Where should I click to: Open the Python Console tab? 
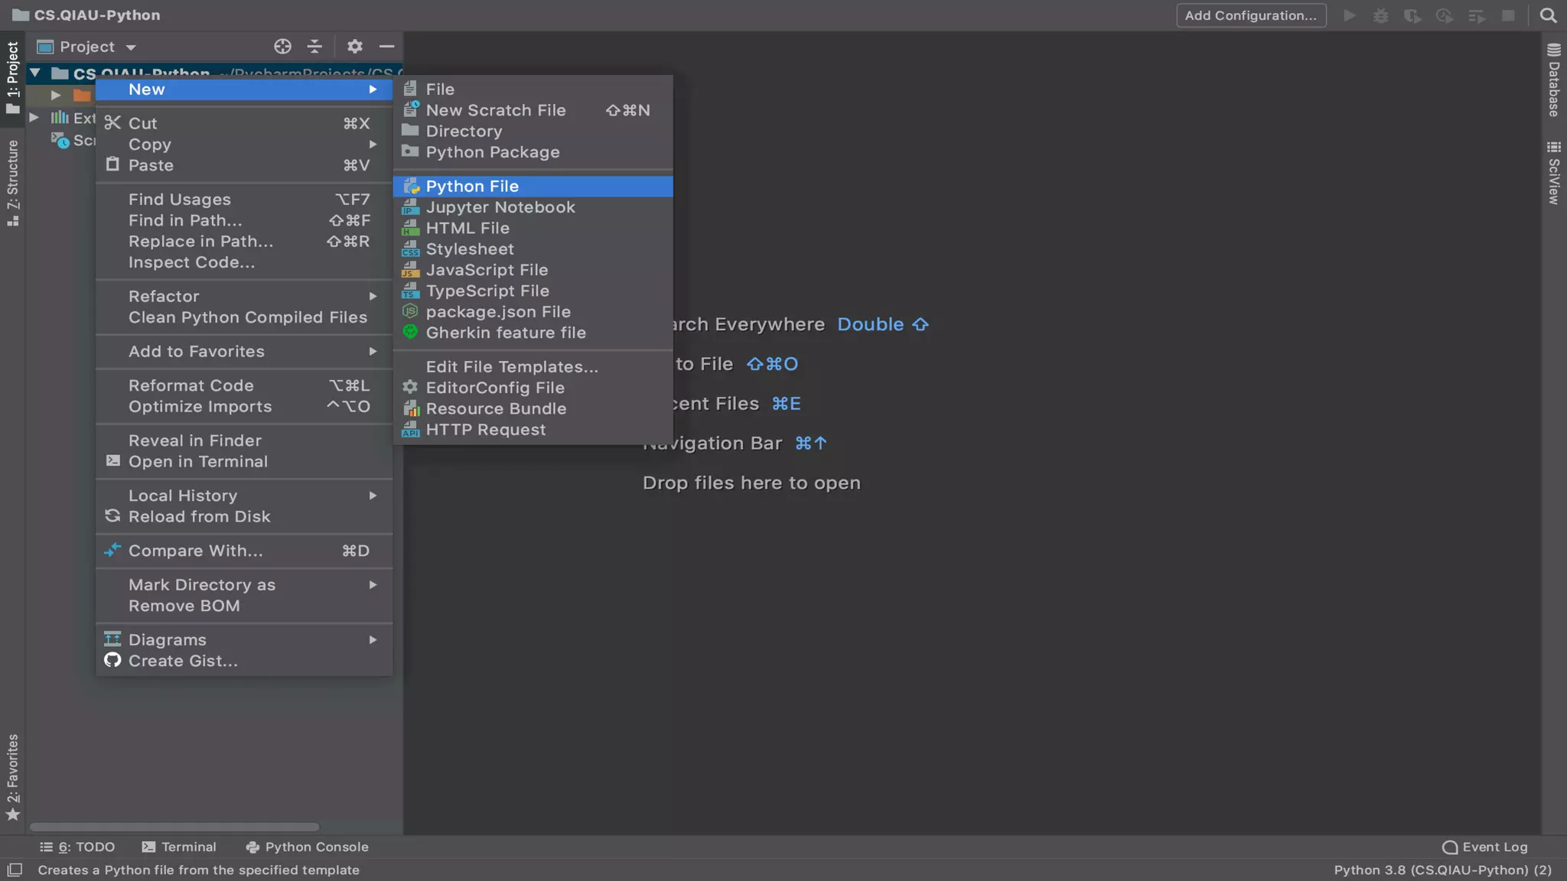[x=307, y=847]
